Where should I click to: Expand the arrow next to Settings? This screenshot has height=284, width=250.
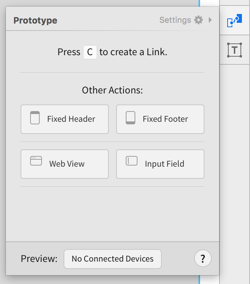click(x=210, y=20)
